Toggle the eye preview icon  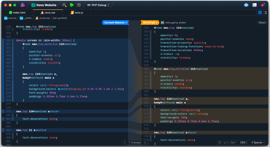point(246,5)
